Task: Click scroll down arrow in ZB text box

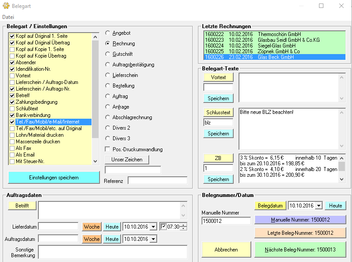Action: pyautogui.click(x=342, y=179)
